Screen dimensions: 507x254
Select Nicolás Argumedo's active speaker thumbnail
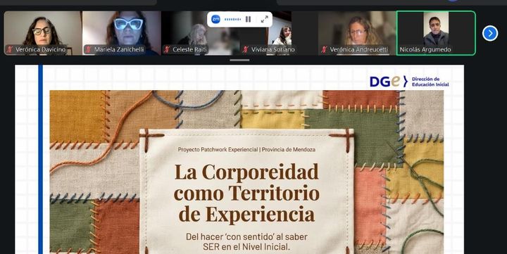436,33
